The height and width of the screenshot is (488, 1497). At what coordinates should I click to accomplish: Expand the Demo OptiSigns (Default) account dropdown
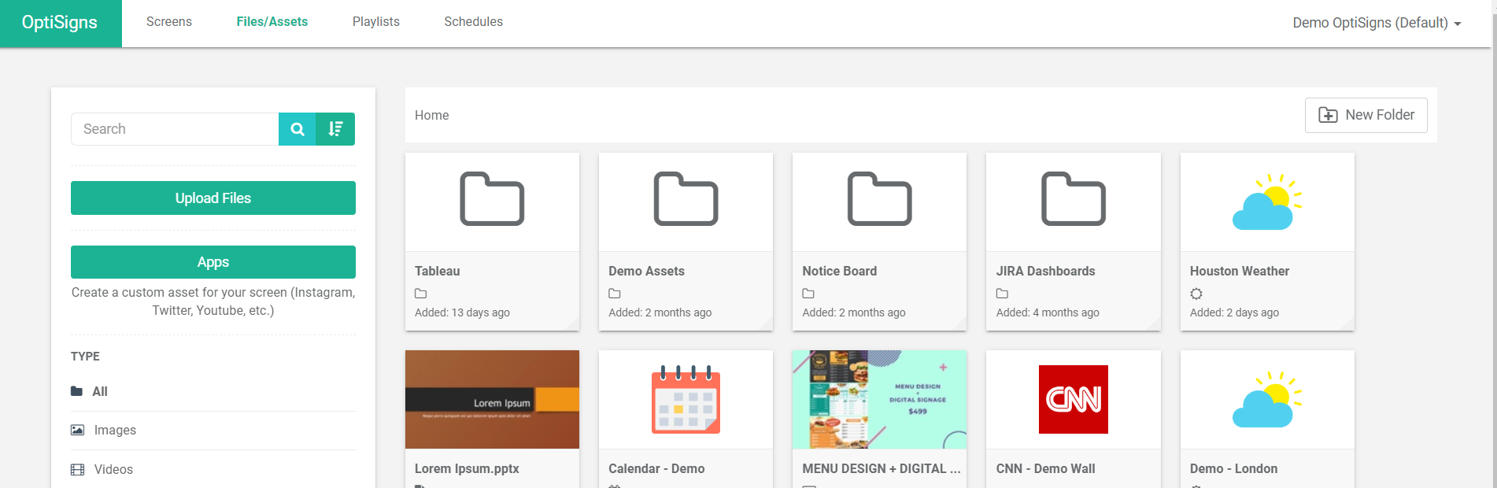(x=1377, y=23)
